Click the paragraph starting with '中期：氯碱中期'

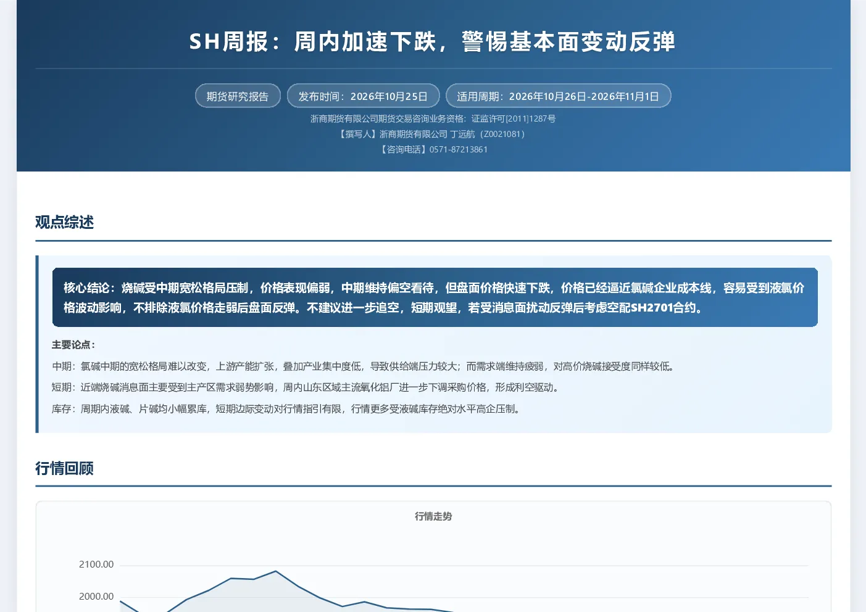coord(364,366)
